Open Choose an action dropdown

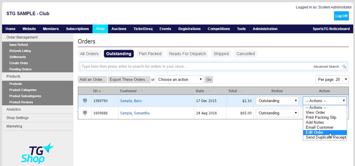[179, 79]
